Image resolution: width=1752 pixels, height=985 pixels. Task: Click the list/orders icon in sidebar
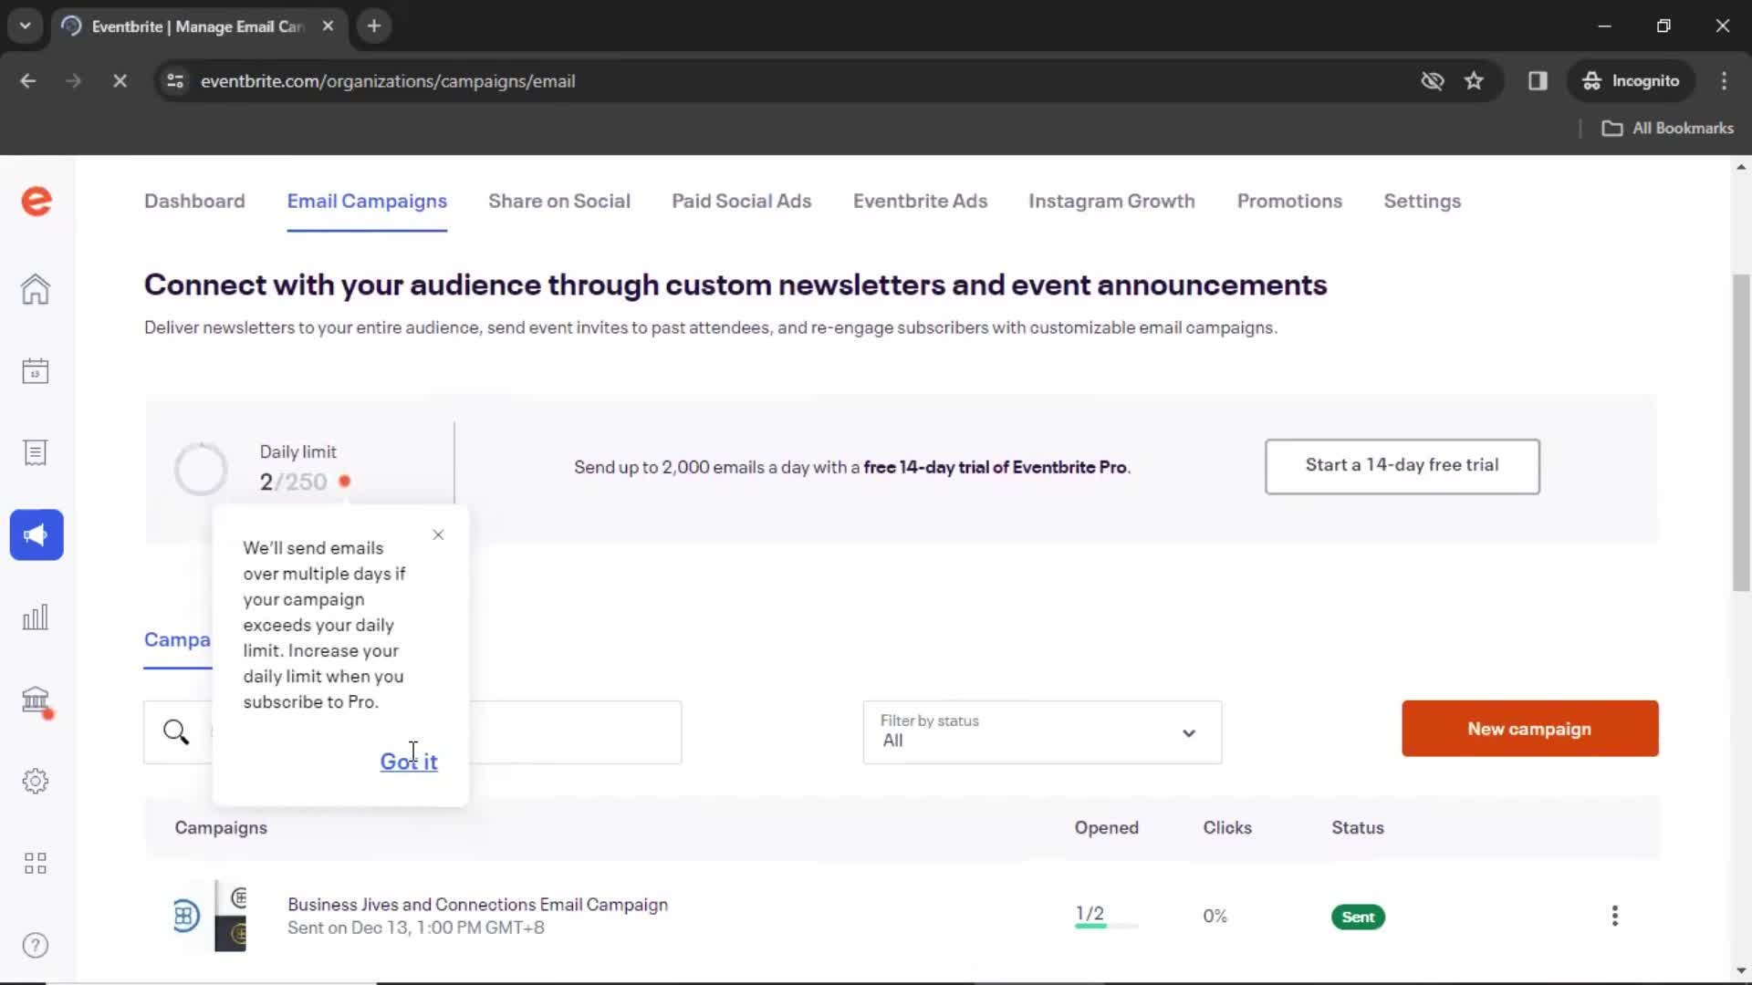tap(35, 453)
